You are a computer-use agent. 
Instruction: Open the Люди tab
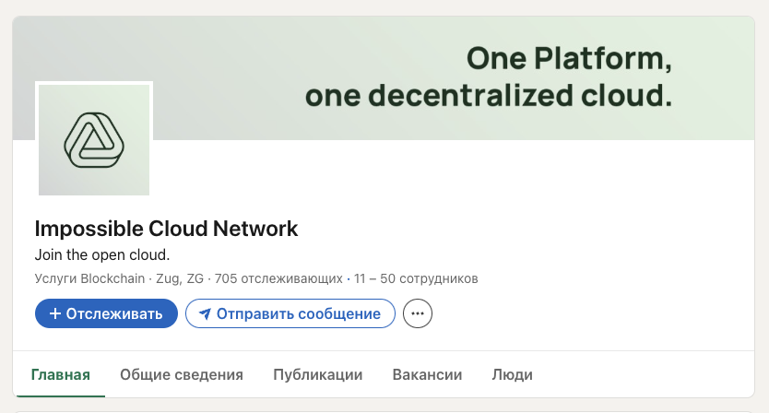pos(512,374)
